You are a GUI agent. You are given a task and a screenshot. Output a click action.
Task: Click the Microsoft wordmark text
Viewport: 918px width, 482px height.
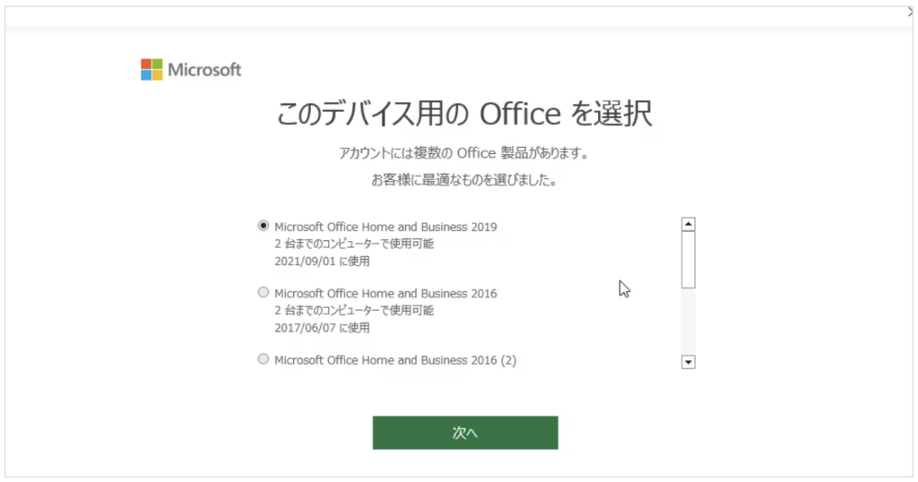coord(204,70)
